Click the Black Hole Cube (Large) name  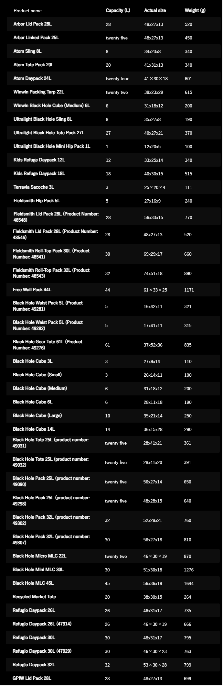point(37,415)
